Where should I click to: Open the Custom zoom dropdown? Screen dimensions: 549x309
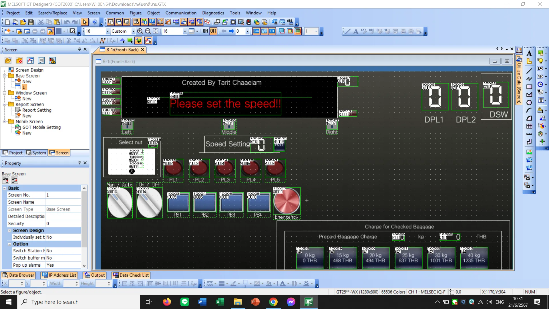133,31
